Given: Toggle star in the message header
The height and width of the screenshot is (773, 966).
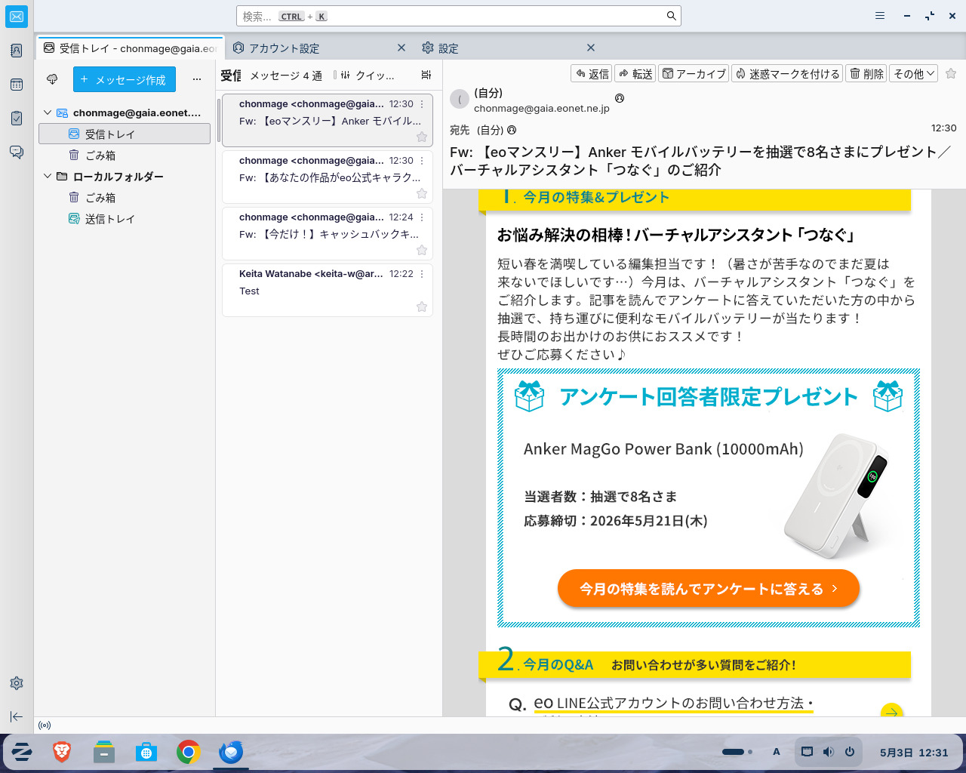Looking at the screenshot, I should [951, 73].
